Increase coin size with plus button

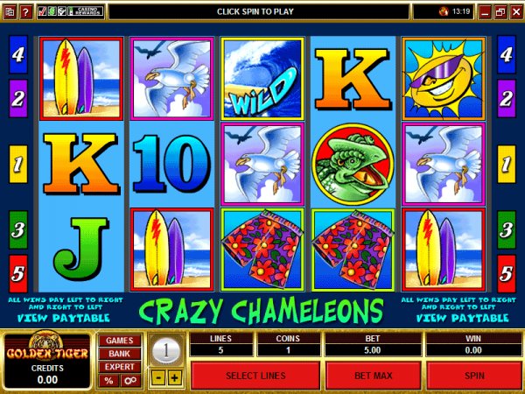pos(174,378)
